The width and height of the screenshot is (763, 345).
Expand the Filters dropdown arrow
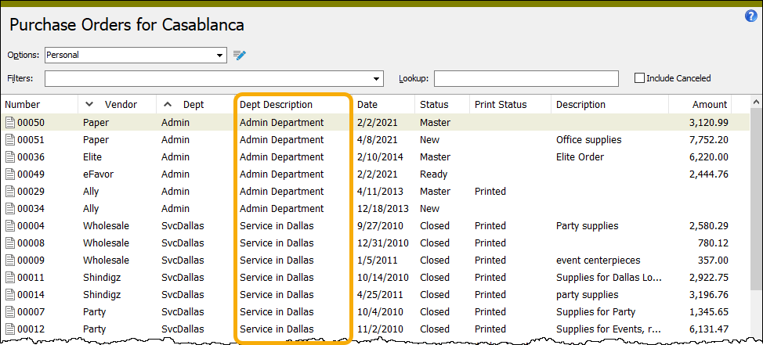pyautogui.click(x=376, y=79)
